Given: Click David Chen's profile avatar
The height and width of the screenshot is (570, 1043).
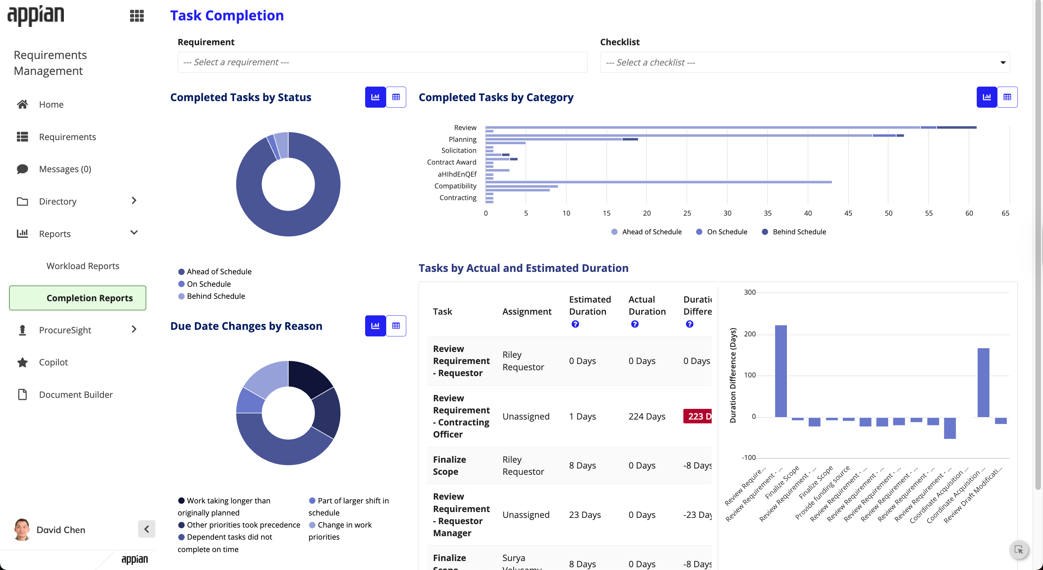Looking at the screenshot, I should [x=22, y=530].
